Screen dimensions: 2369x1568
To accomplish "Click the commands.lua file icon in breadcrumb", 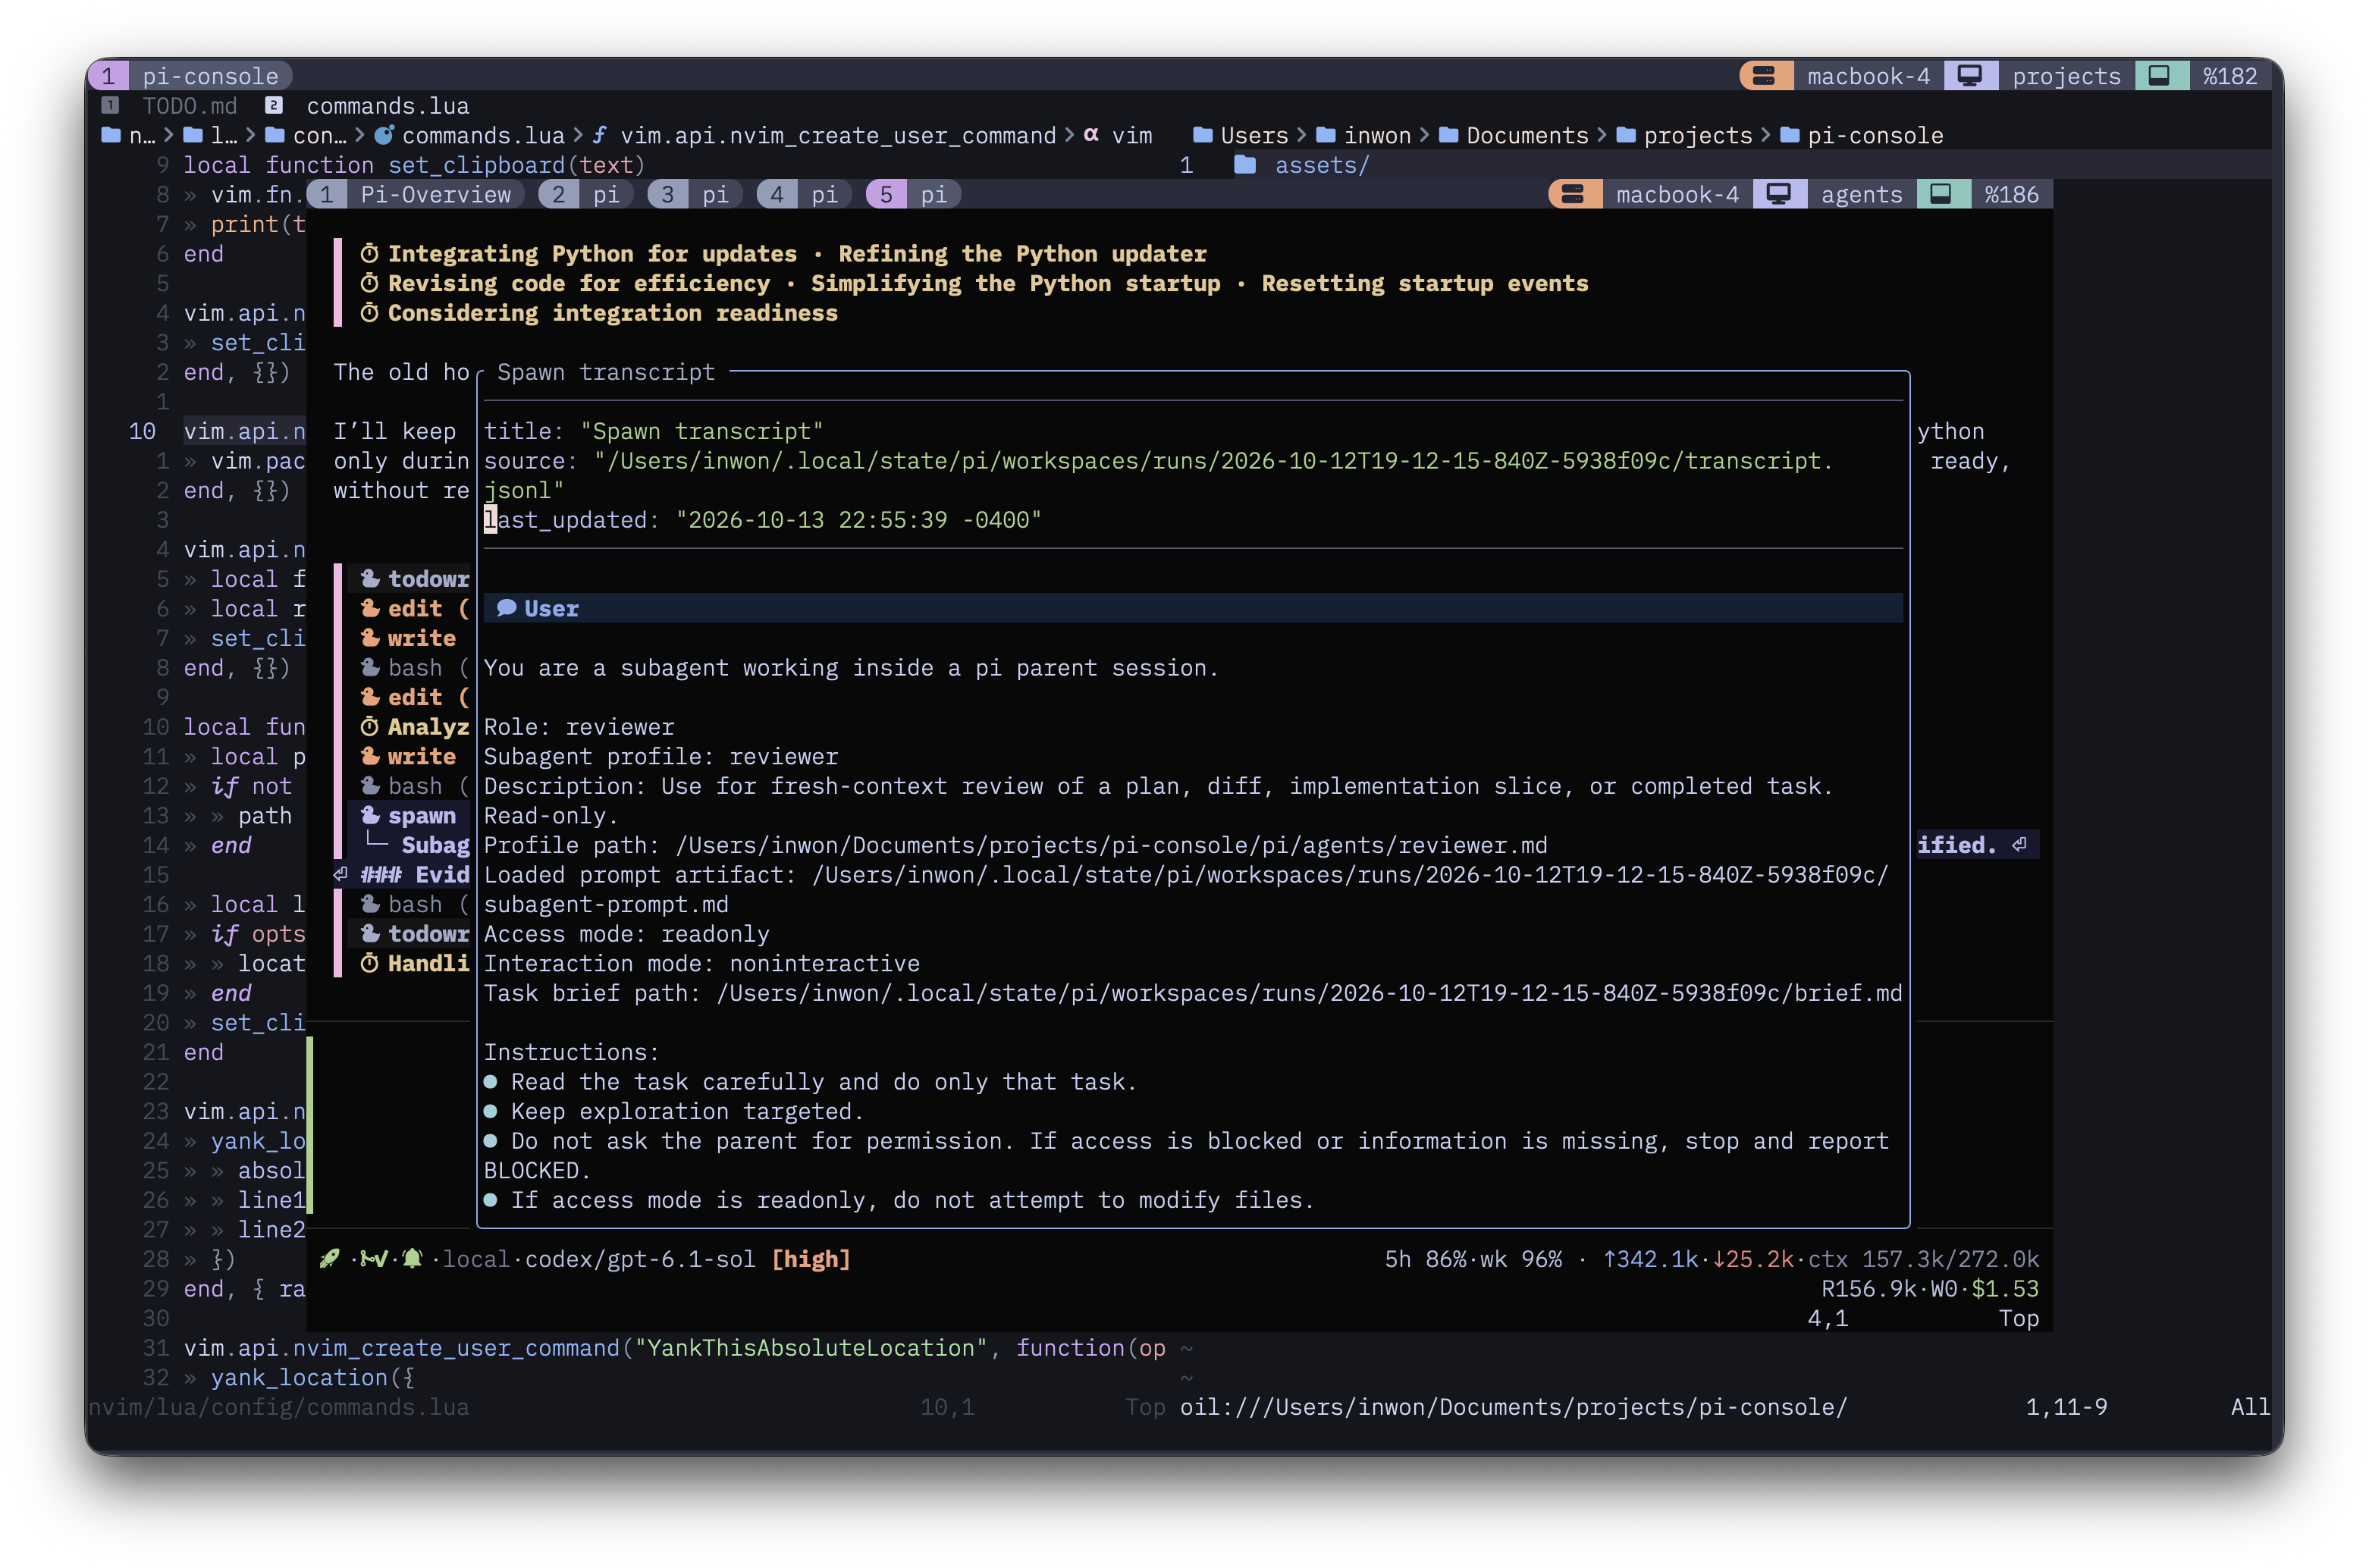I will [384, 135].
